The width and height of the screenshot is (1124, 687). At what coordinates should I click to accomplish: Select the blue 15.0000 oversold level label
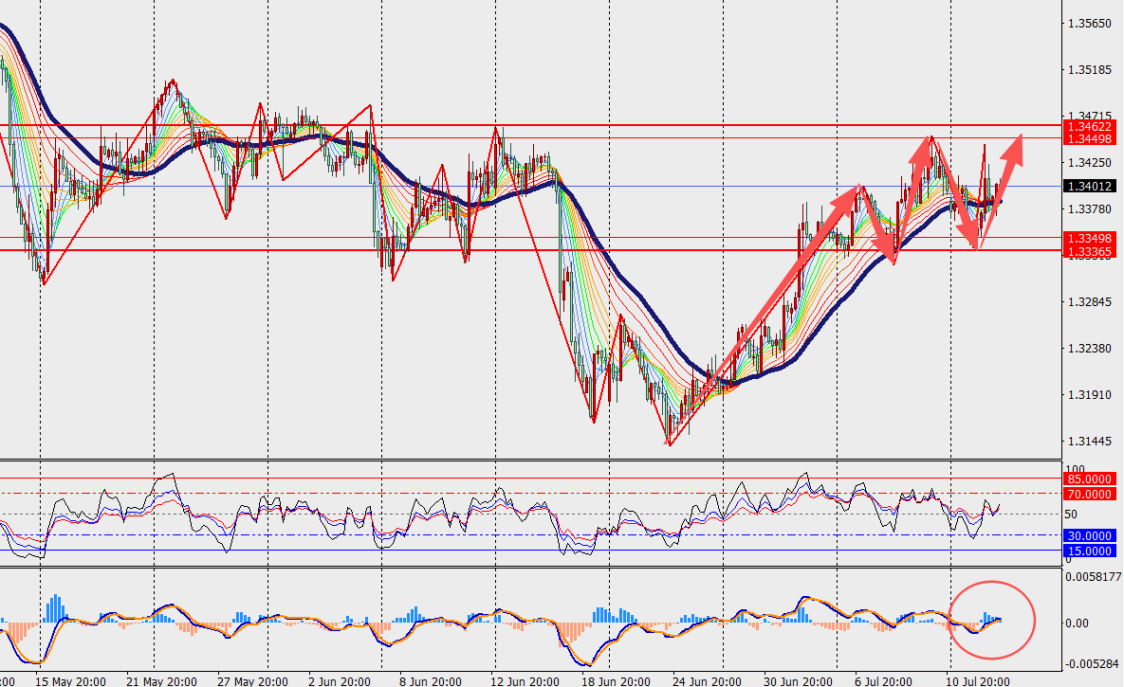click(x=1089, y=551)
